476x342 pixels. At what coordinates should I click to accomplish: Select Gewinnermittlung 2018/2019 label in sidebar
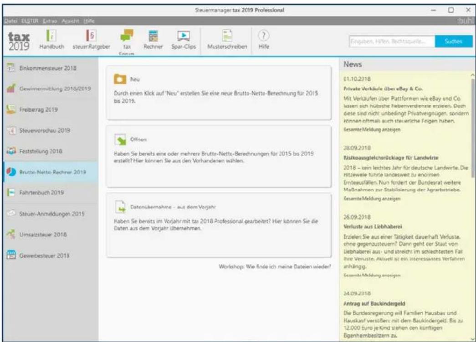pyautogui.click(x=55, y=89)
